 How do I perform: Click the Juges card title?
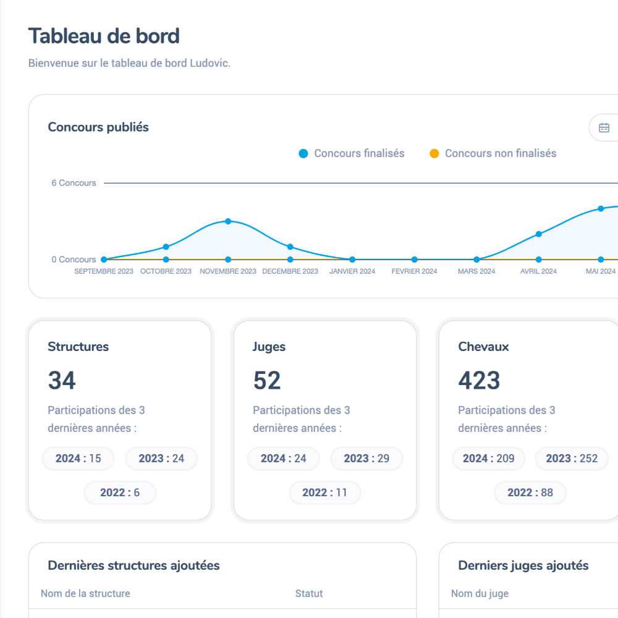269,347
